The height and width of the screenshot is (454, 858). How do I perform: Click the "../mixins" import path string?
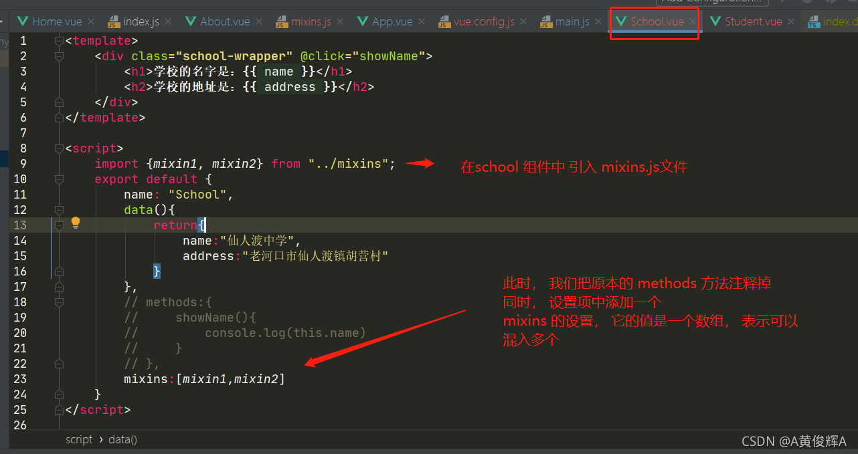pos(348,164)
